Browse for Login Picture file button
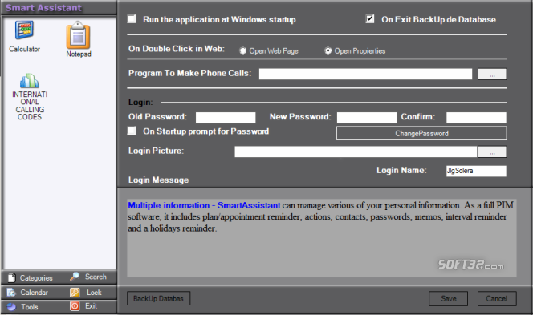The image size is (533, 315). [x=492, y=151]
